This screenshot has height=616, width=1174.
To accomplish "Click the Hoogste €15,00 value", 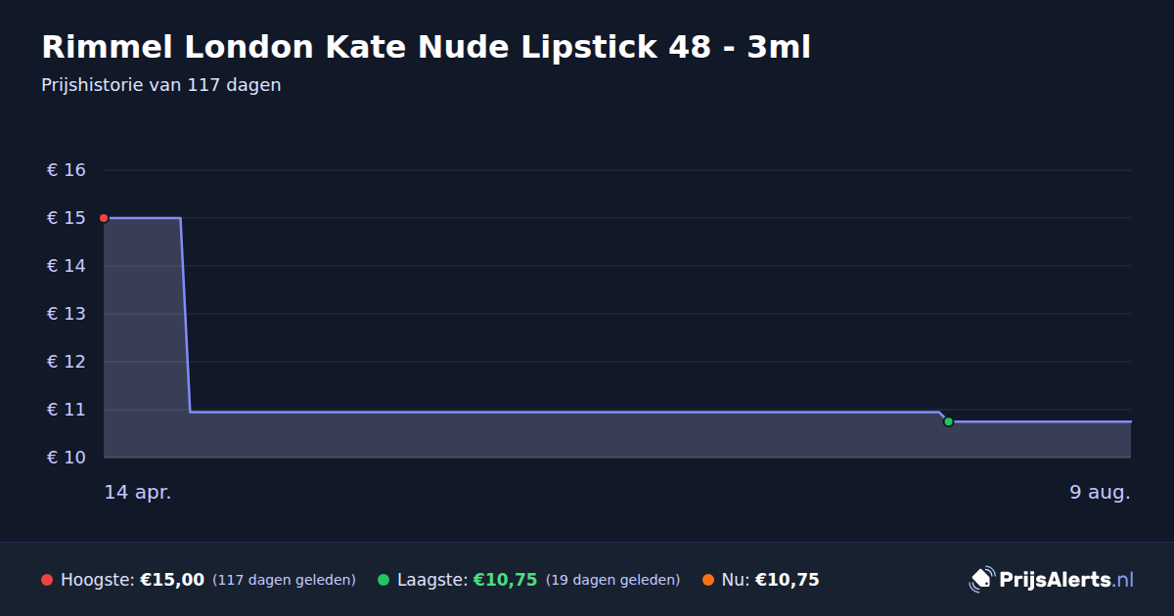I will tap(172, 580).
